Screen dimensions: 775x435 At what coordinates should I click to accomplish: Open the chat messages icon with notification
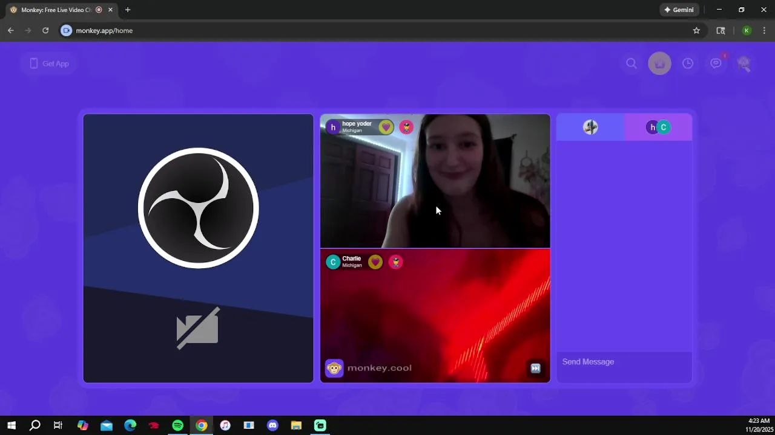click(716, 63)
